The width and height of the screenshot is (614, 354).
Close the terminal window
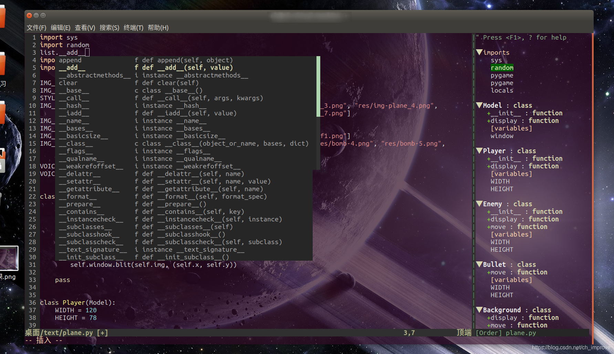(29, 15)
